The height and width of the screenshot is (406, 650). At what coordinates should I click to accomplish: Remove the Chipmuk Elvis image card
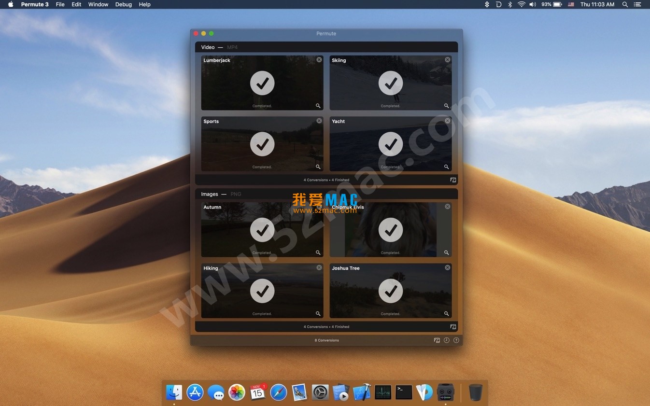click(x=448, y=207)
